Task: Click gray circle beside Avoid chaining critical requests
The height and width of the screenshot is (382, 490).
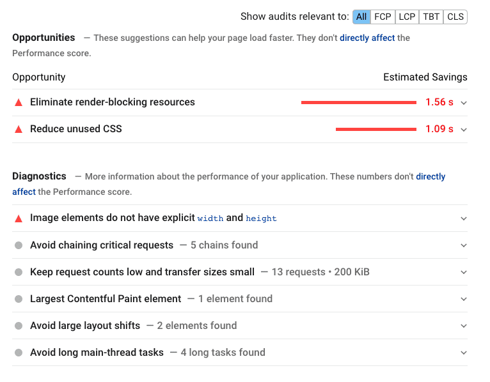Action: (19, 245)
